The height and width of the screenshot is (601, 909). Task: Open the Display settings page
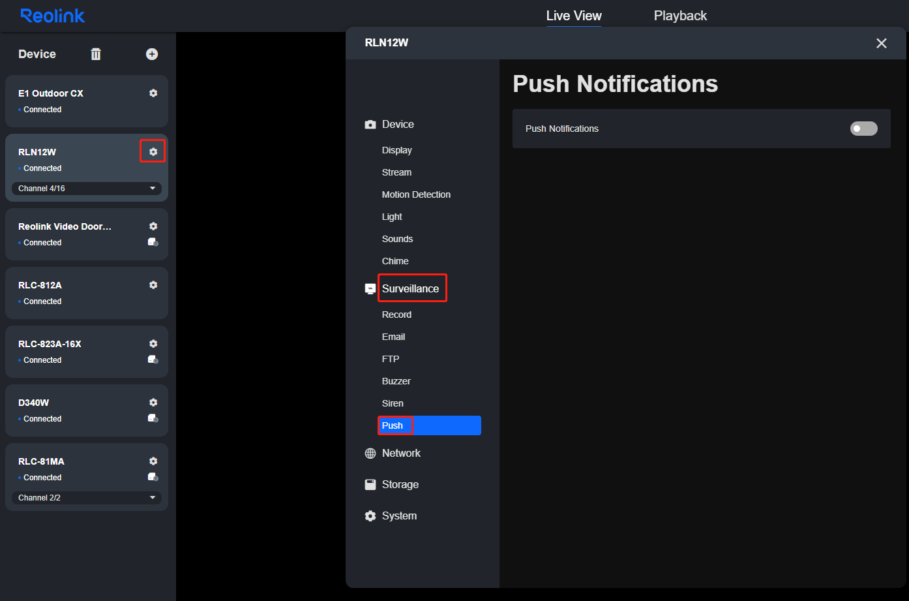tap(397, 150)
